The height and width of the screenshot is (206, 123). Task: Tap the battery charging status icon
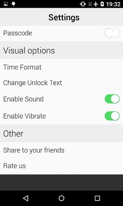(x=102, y=4)
